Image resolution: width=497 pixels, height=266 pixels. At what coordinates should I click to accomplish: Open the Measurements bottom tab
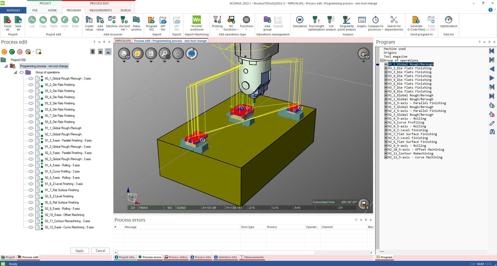[x=252, y=257]
